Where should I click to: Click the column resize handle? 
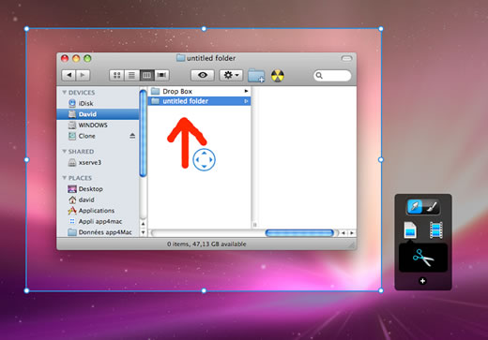(255, 225)
